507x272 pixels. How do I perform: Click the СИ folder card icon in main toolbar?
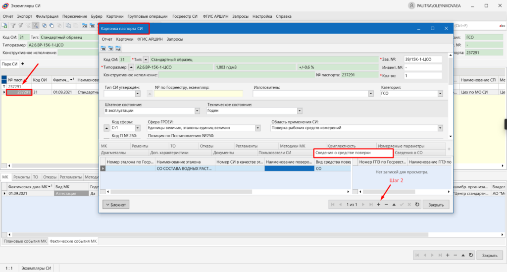point(85,26)
